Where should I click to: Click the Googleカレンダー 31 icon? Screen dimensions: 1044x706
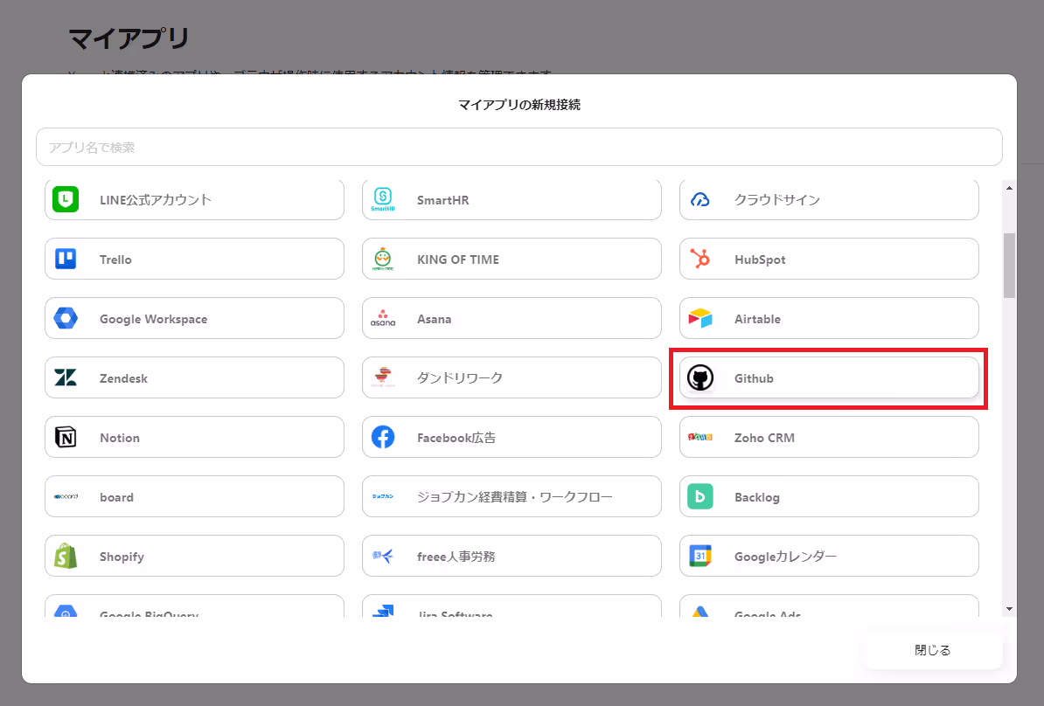click(699, 556)
